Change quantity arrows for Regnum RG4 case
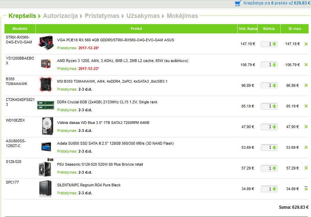Image resolution: width=311 pixels, height=217 pixels. pos(274,189)
